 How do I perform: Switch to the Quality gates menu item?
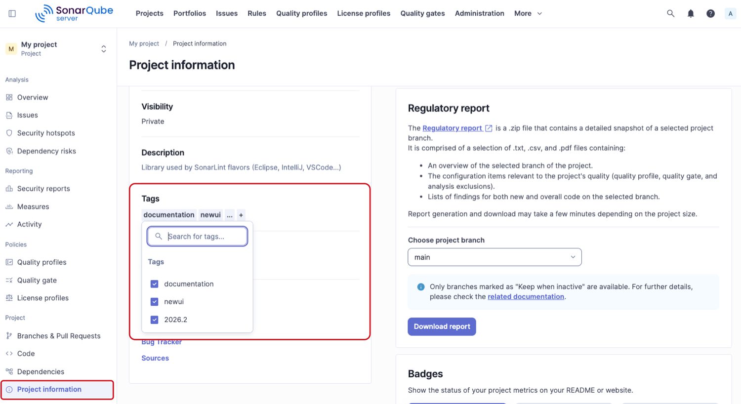click(x=422, y=13)
